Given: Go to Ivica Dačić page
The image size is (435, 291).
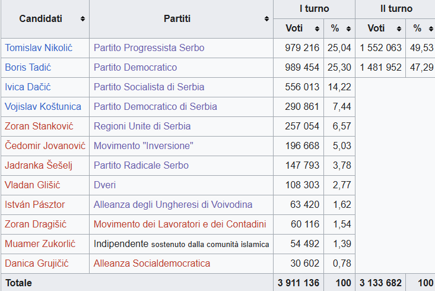Looking at the screenshot, I should pyautogui.click(x=28, y=87).
